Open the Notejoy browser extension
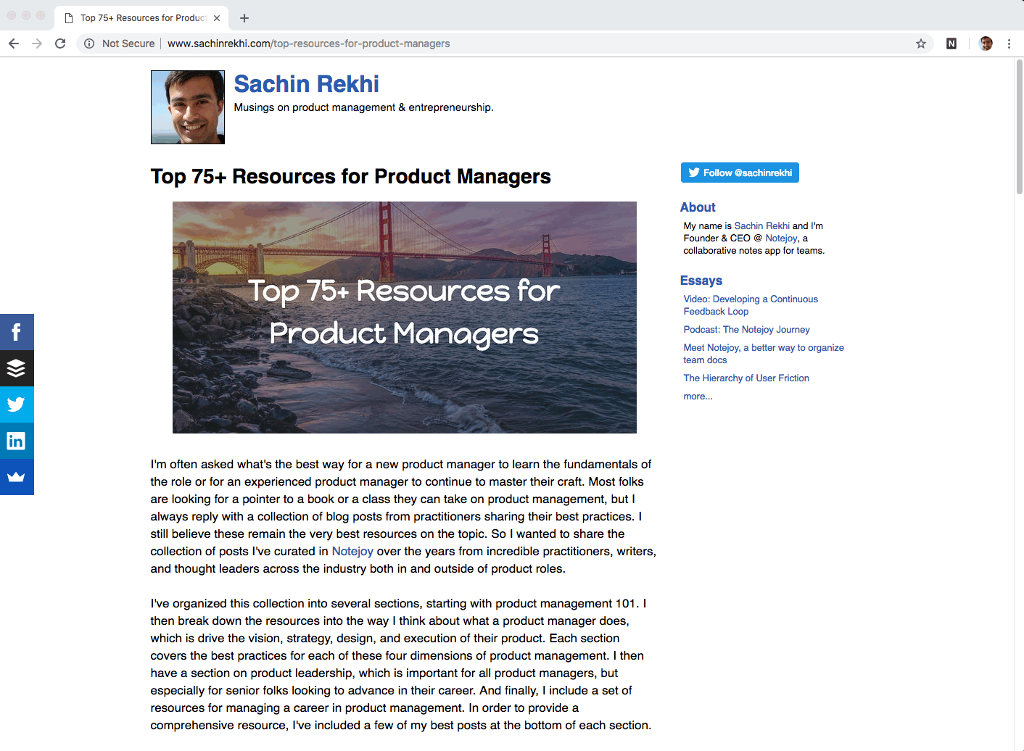The height and width of the screenshot is (751, 1024). coord(951,43)
